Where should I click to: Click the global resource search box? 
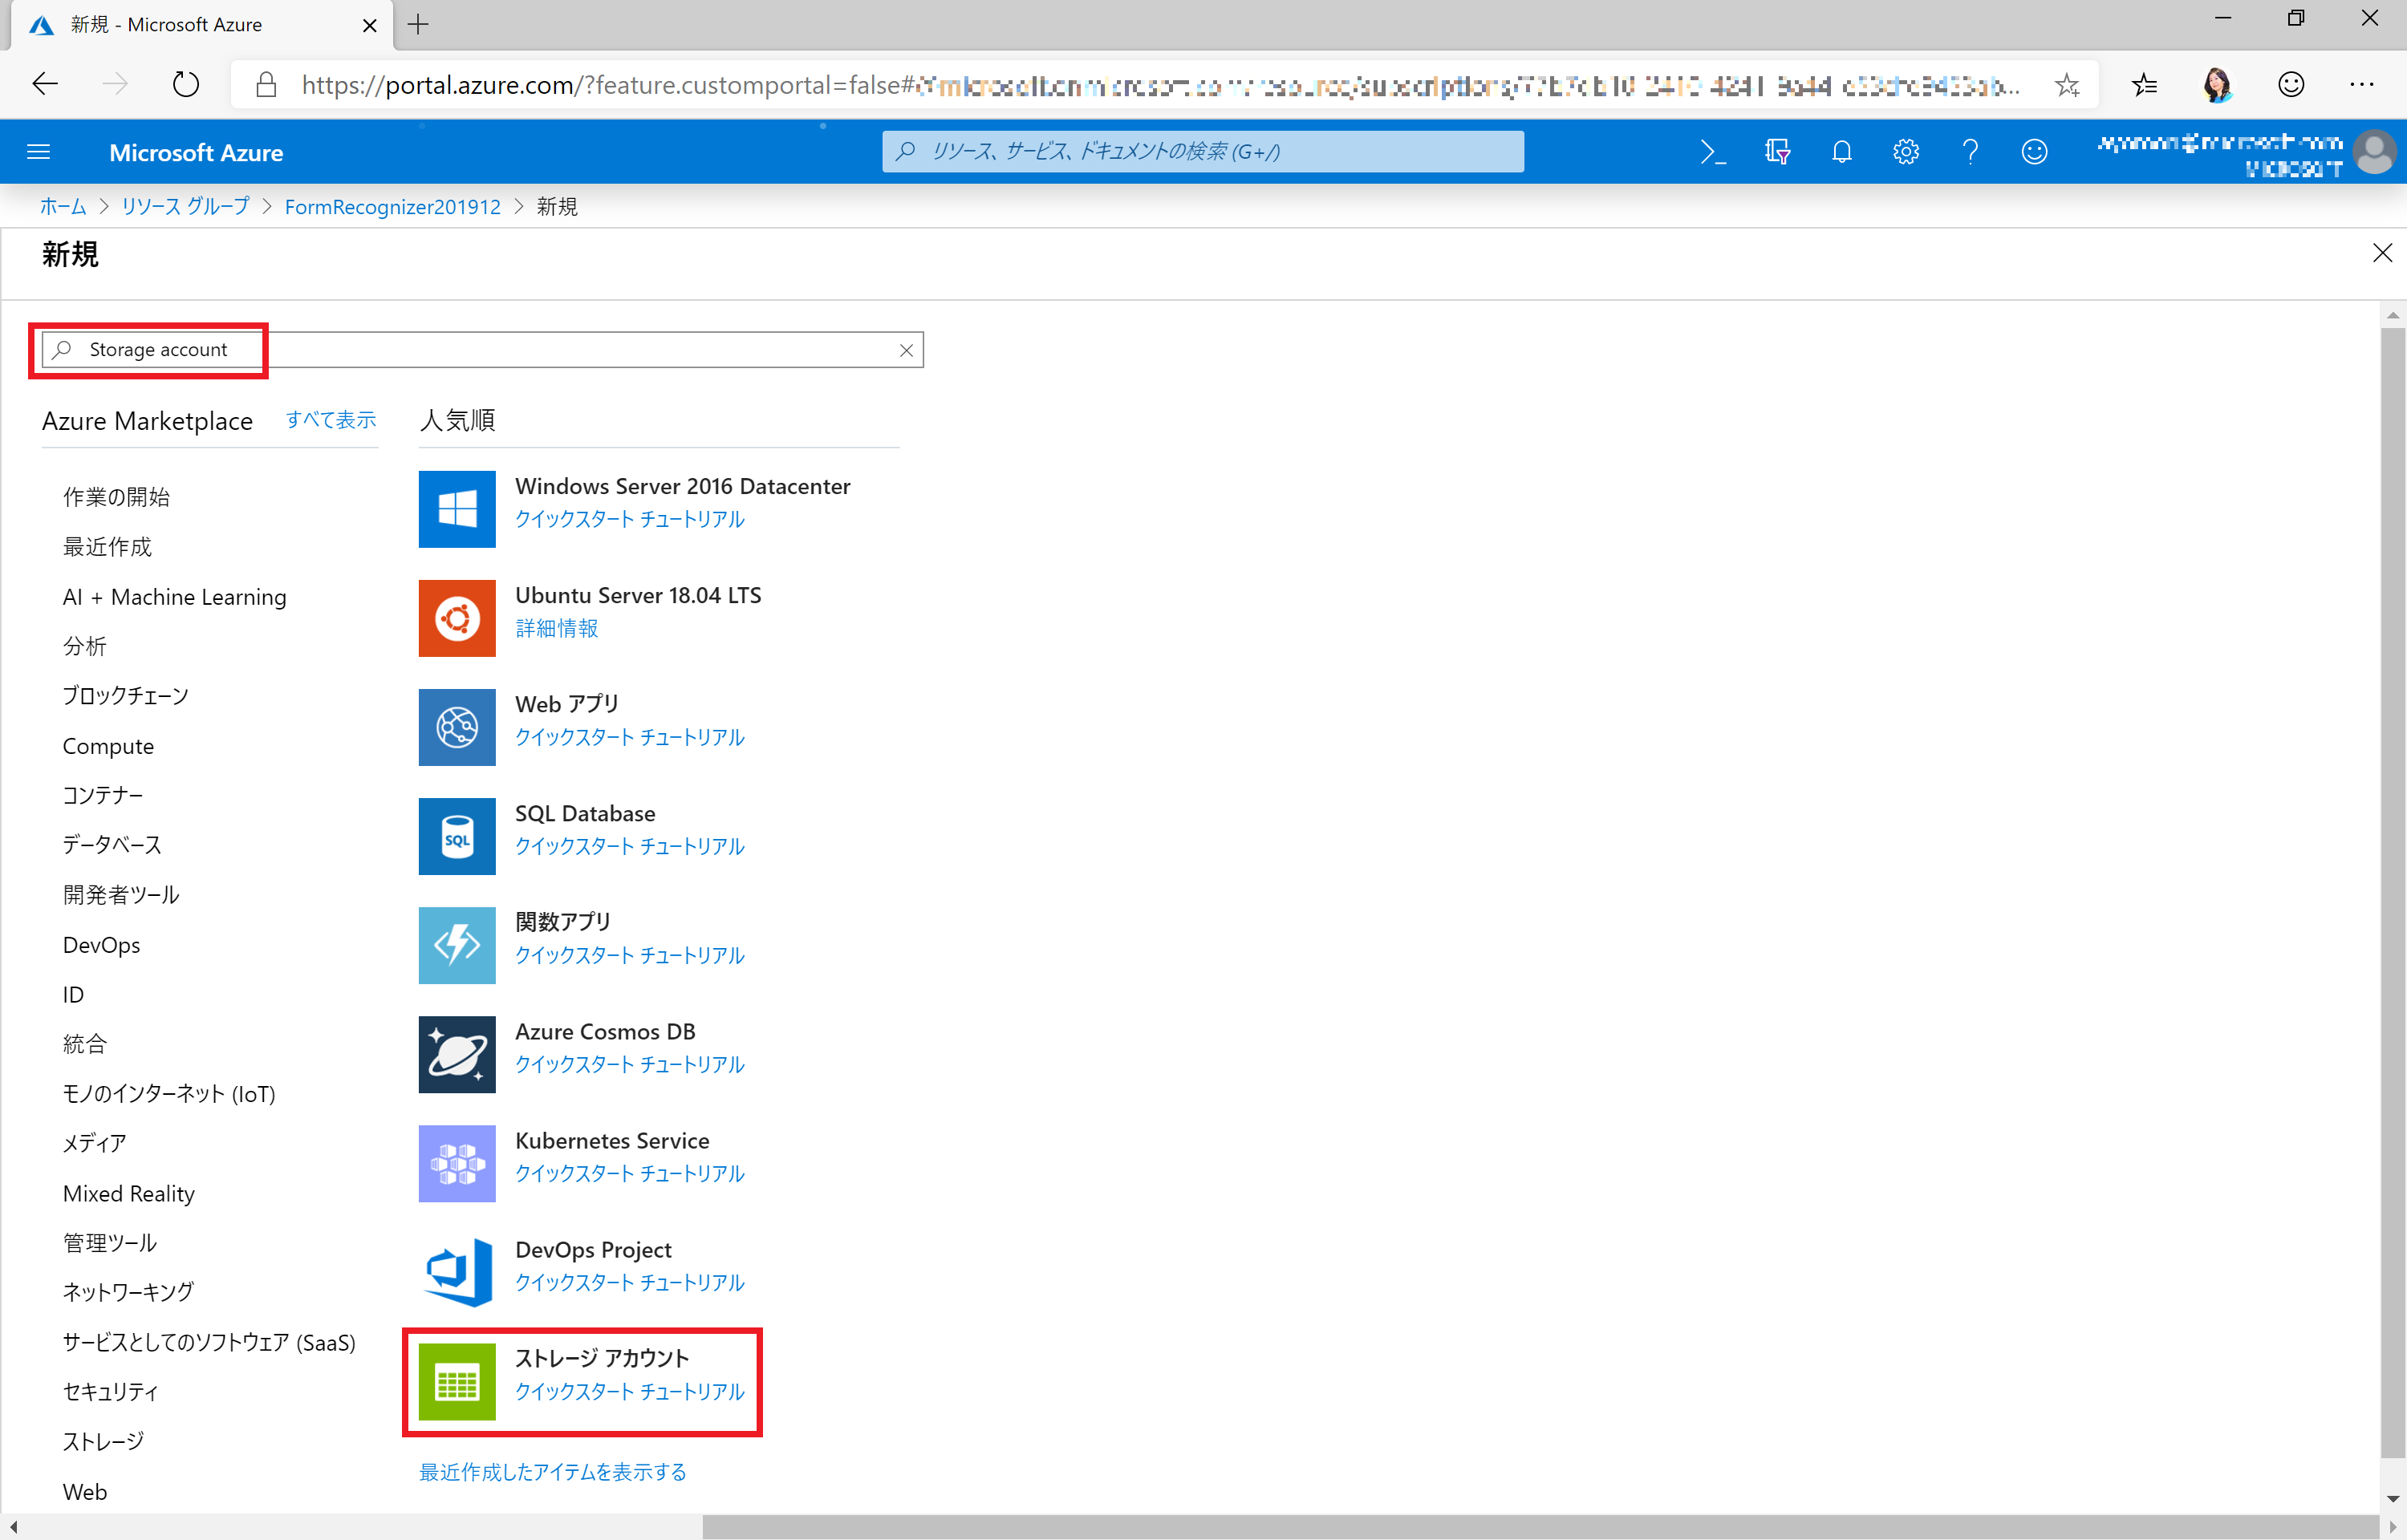click(x=1200, y=152)
